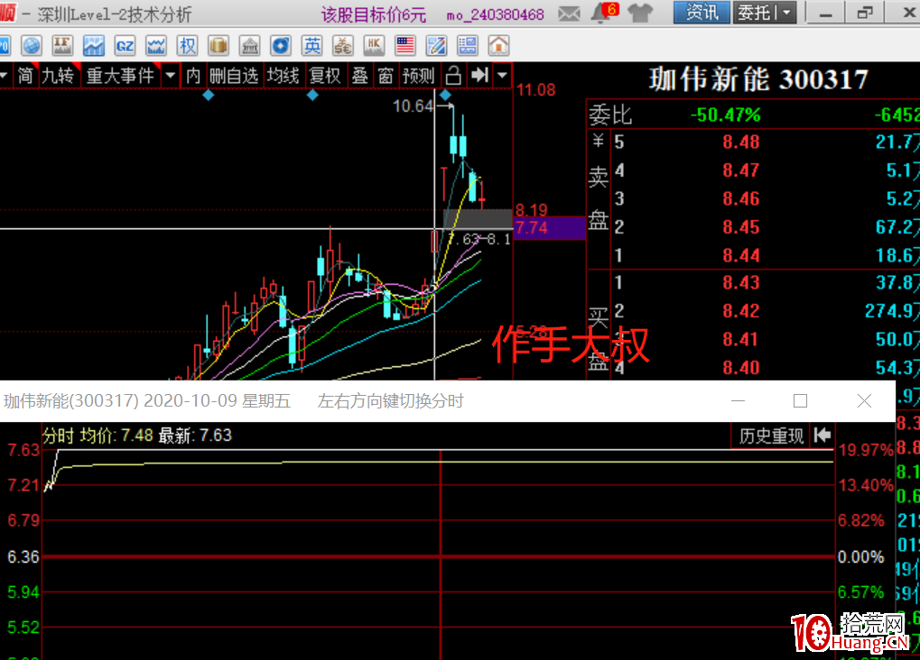This screenshot has height=660, width=920.
Task: Click the 19.97% label on intraday axis
Action: (866, 450)
